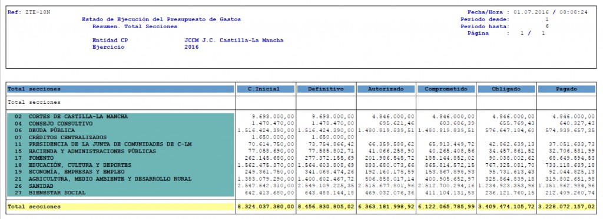Viewport: 603px width, 219px height.
Task: Click the DEUDA PÚBLICA section row
Action: [x=120, y=130]
